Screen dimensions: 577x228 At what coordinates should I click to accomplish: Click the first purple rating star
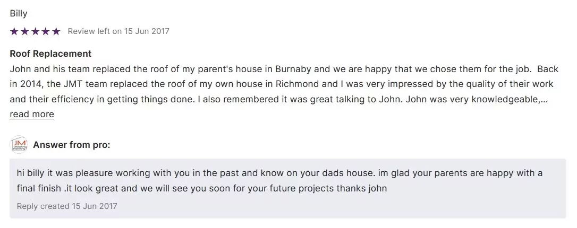[x=14, y=31]
